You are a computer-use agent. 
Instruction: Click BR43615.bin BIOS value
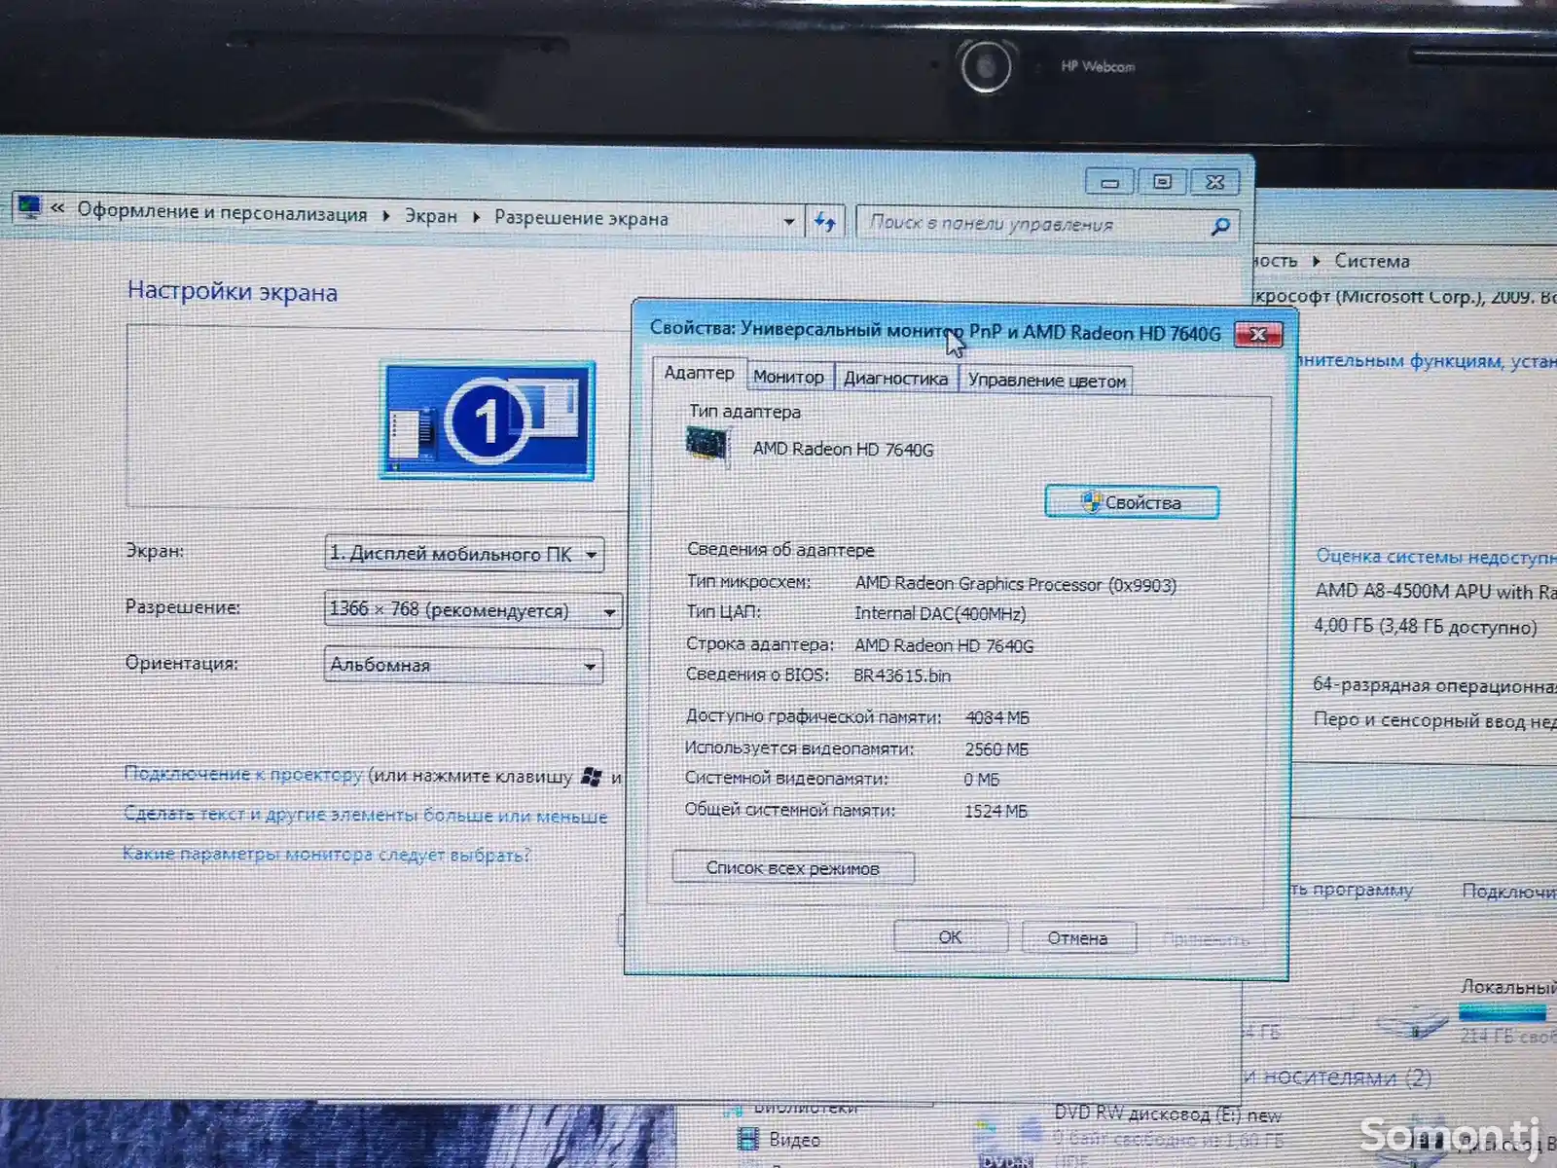(902, 675)
